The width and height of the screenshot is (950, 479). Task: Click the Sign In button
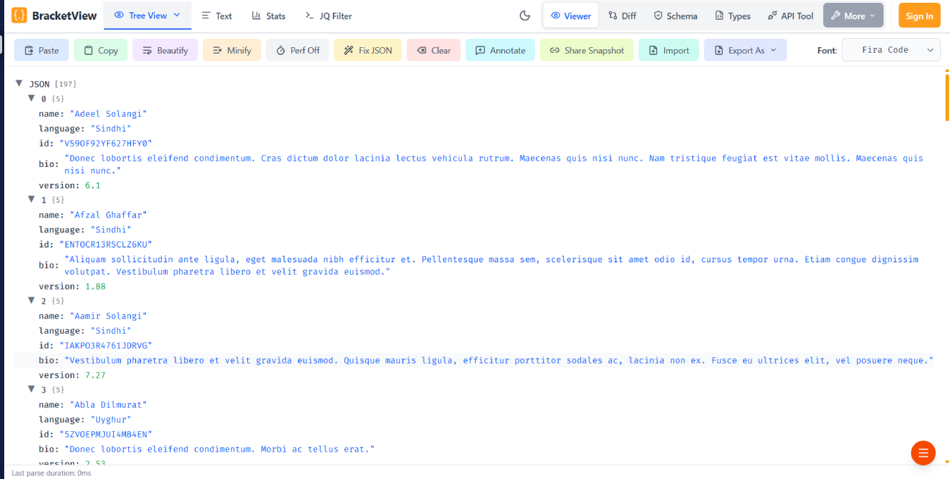tap(919, 15)
